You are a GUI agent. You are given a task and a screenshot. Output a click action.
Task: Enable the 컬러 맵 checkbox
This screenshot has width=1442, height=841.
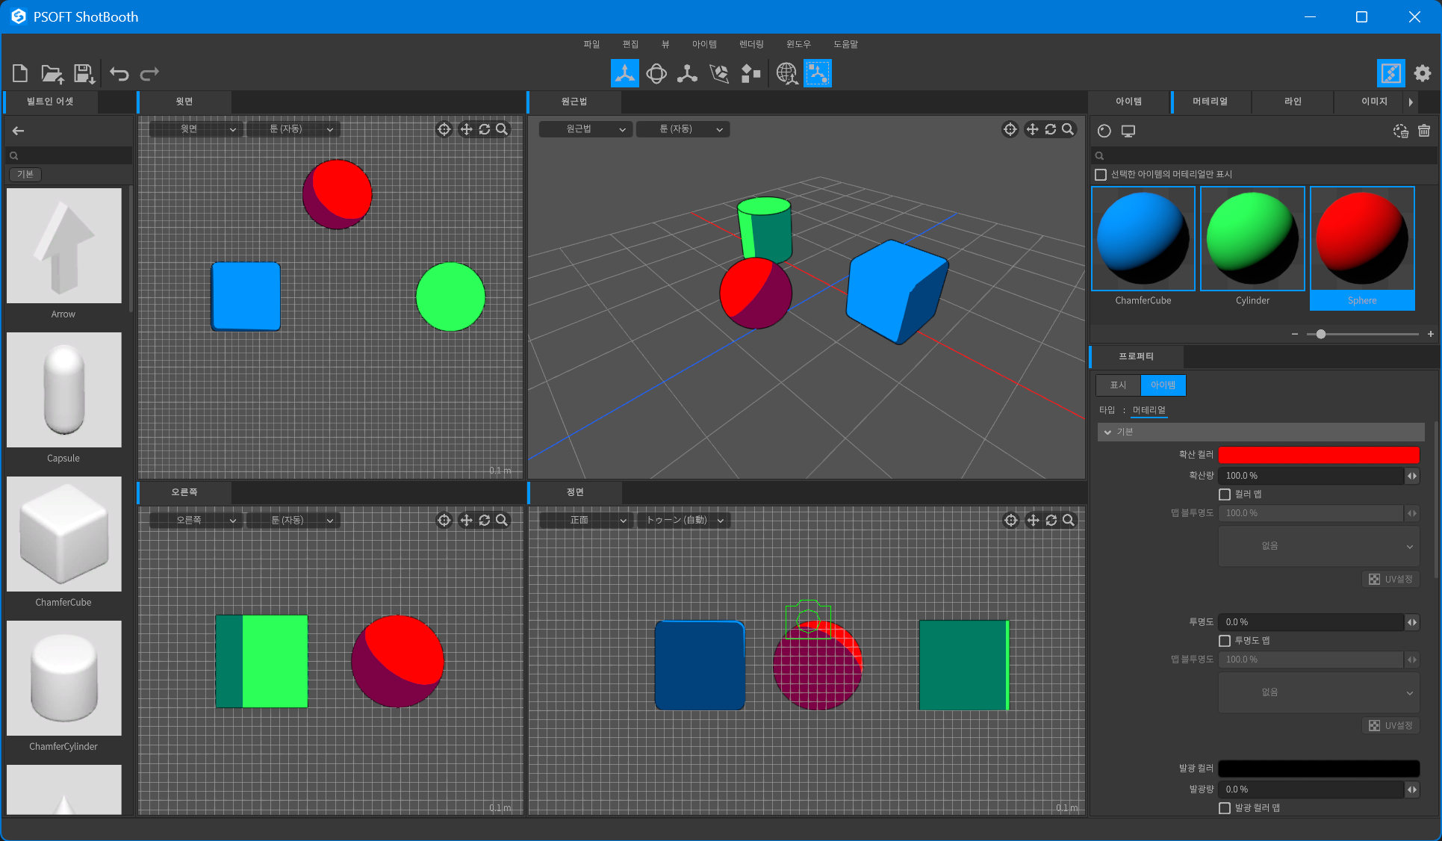point(1225,494)
